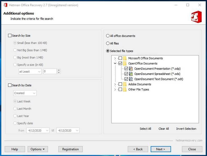Screen dimensions: 207x156
Task: Open the Created date type dropdown
Action: [25, 93]
